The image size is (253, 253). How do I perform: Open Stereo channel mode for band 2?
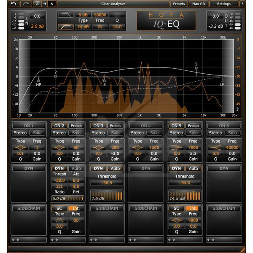tap(59, 133)
